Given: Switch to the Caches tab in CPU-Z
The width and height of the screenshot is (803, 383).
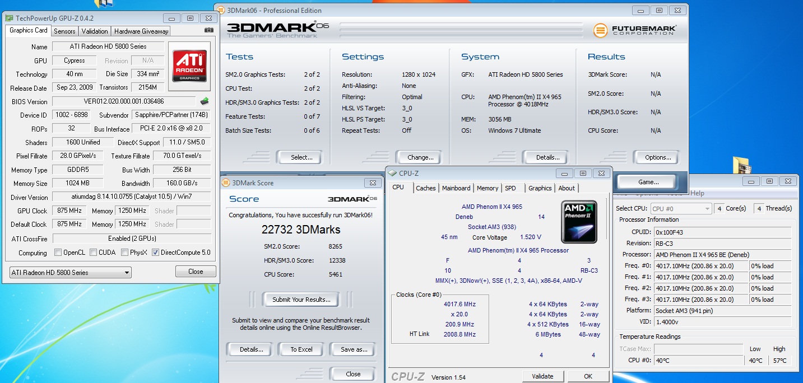Looking at the screenshot, I should coord(426,188).
